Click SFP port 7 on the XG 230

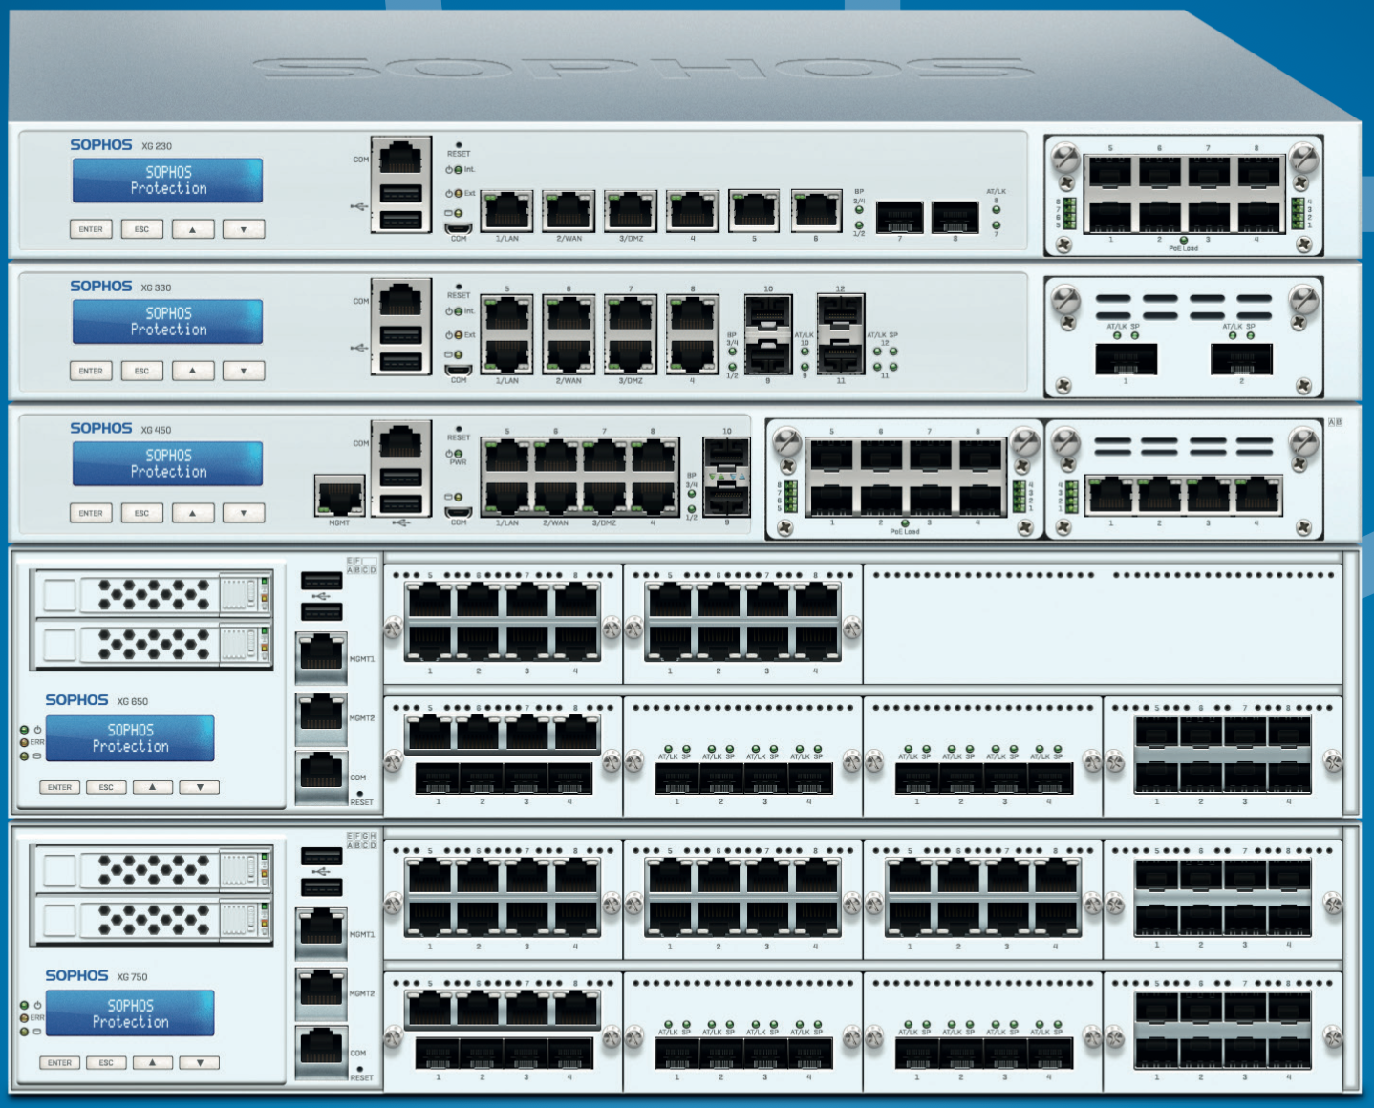899,218
